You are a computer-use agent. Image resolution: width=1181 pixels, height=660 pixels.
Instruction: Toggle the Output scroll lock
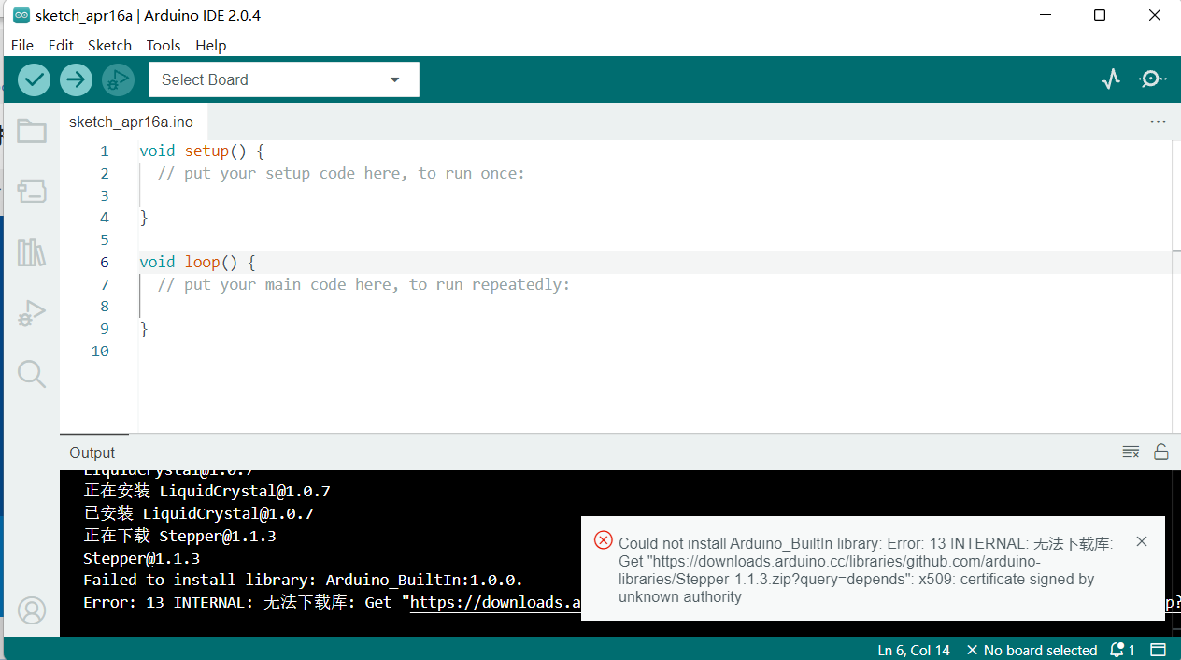click(x=1160, y=452)
